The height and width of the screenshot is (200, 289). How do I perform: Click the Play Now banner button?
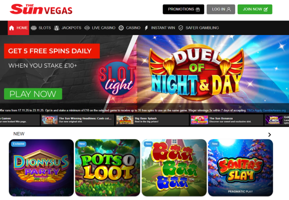click(x=33, y=94)
